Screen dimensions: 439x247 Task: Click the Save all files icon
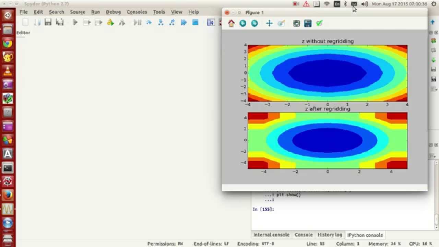coord(60,23)
